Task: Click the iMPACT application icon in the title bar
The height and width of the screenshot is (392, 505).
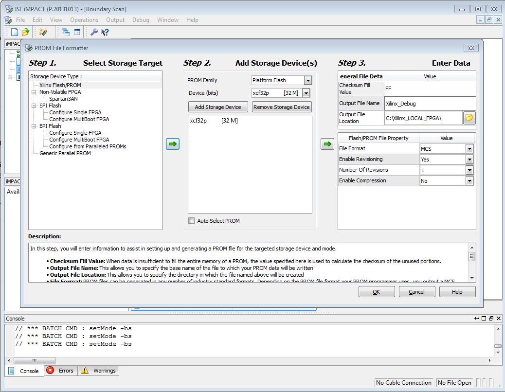Action: click(9, 9)
